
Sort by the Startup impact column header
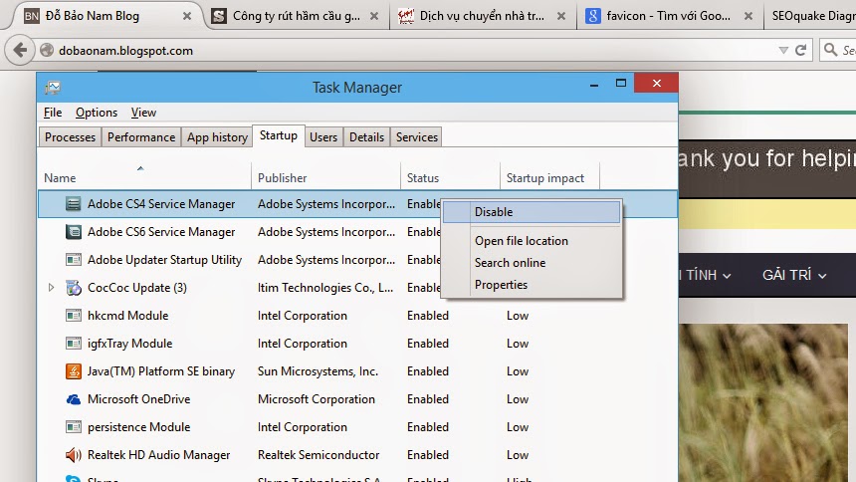549,175
